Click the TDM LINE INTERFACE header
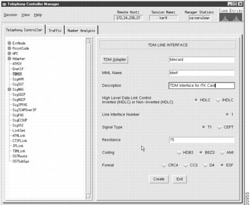This screenshot has height=205, width=250. pos(167,45)
